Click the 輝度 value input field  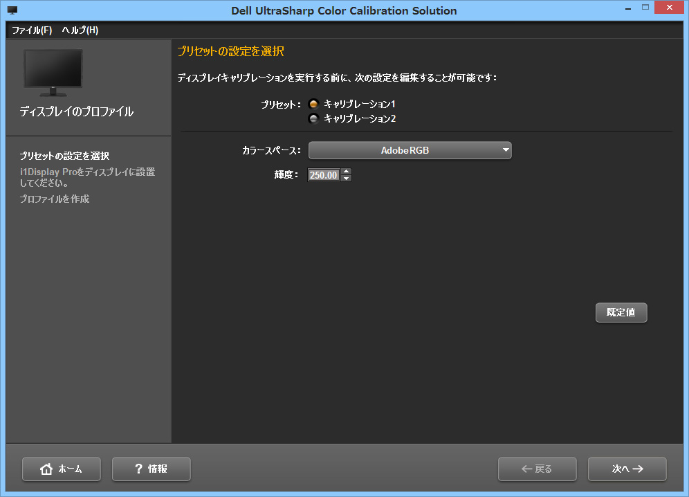(323, 174)
